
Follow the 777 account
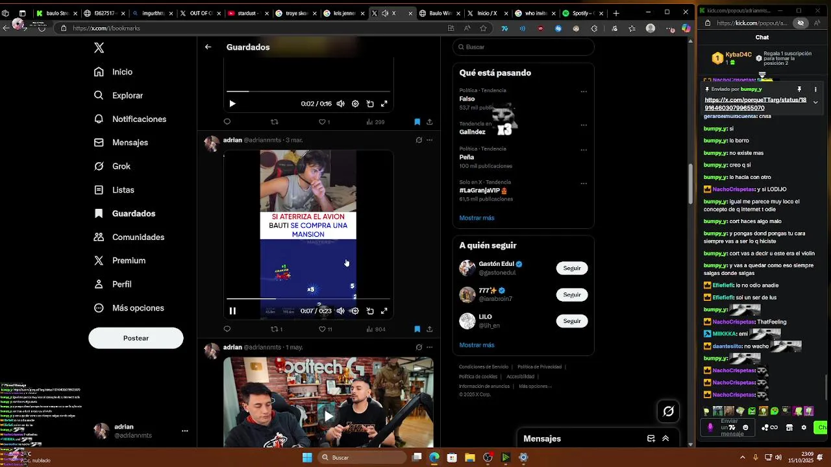572,294
